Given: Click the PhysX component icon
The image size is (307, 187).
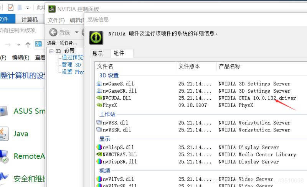Looking at the screenshot, I should [x=99, y=105].
